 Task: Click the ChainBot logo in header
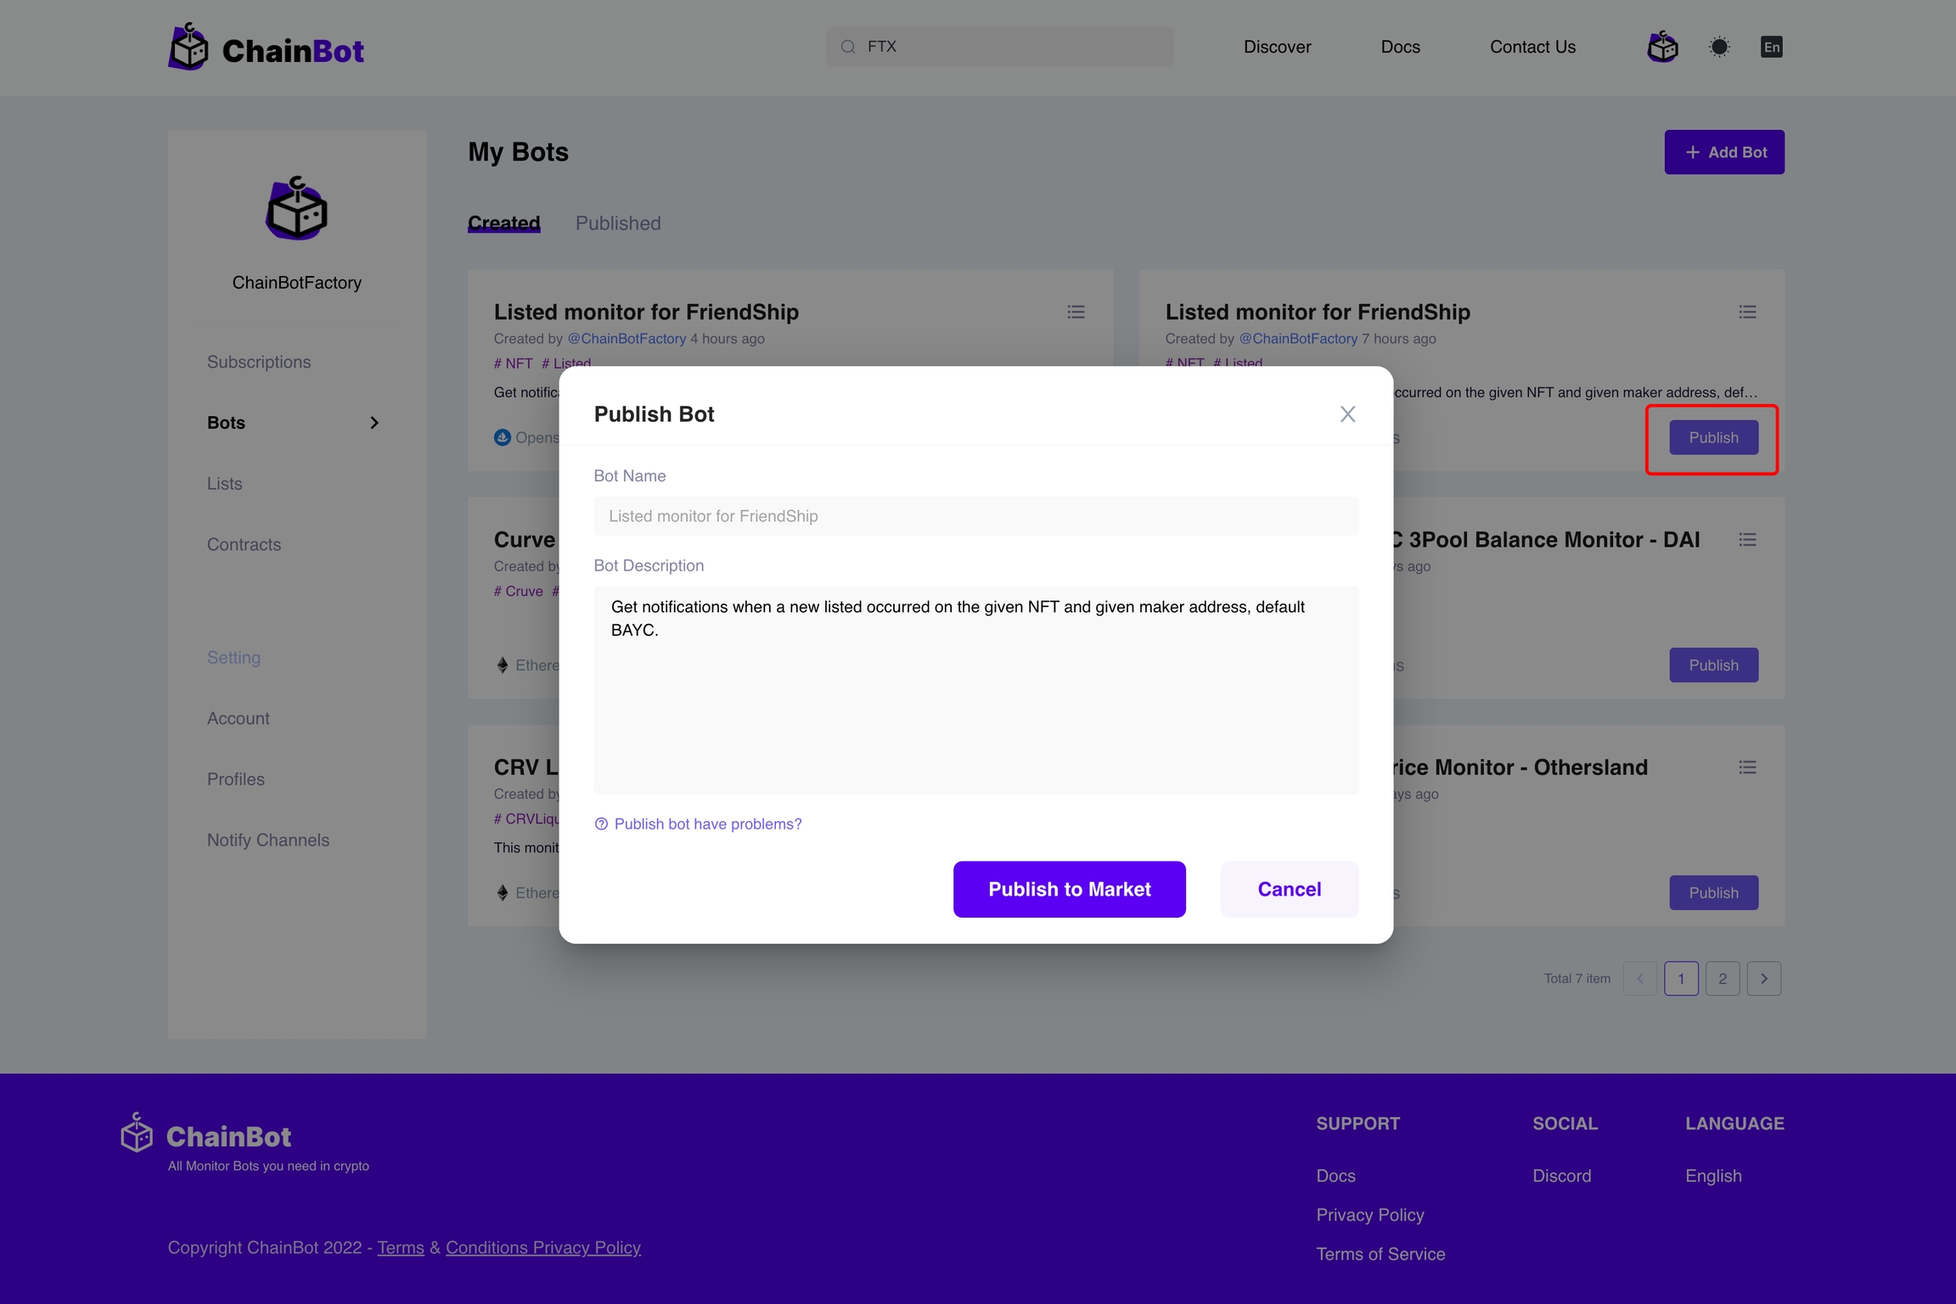[x=267, y=48]
